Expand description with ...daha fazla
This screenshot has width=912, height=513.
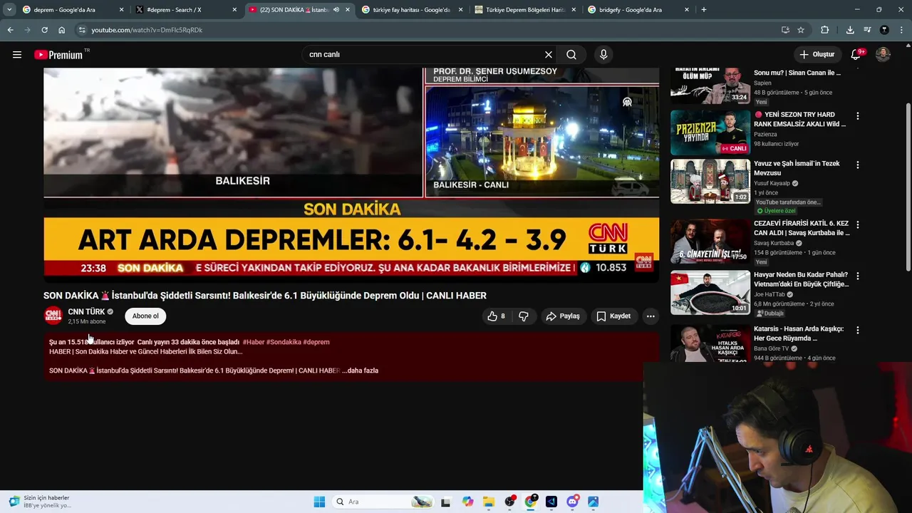click(x=360, y=370)
